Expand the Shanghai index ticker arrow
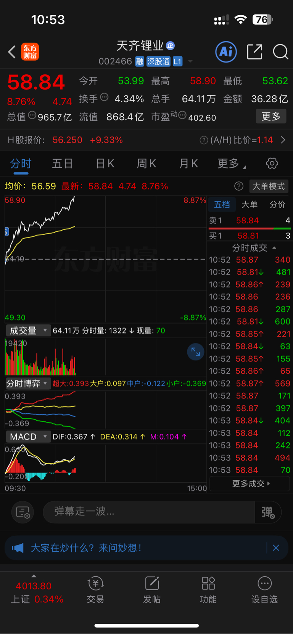293x634 pixels. click(34, 576)
